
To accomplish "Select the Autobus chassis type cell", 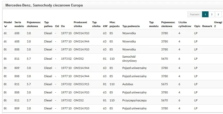I will coord(128,84).
